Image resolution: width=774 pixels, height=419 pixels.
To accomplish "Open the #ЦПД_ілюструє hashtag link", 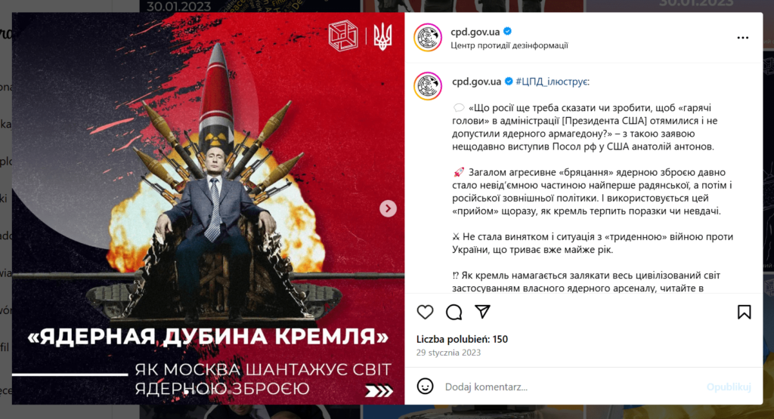I will pyautogui.click(x=552, y=82).
